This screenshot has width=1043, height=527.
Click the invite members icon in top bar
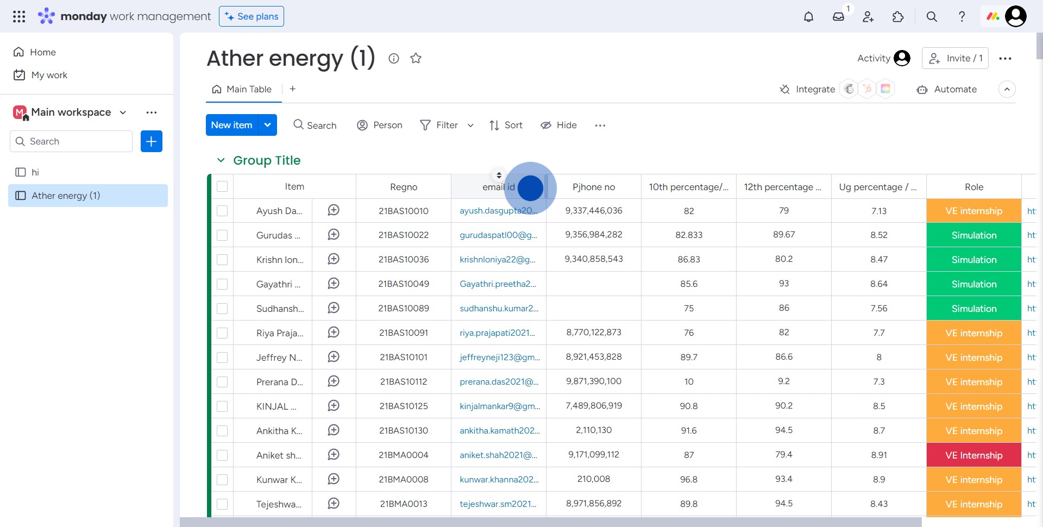click(868, 17)
